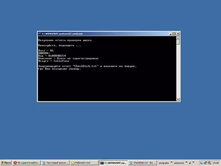Click the red tray icon beside the clock
The height and width of the screenshot is (166, 221).
(209, 163)
